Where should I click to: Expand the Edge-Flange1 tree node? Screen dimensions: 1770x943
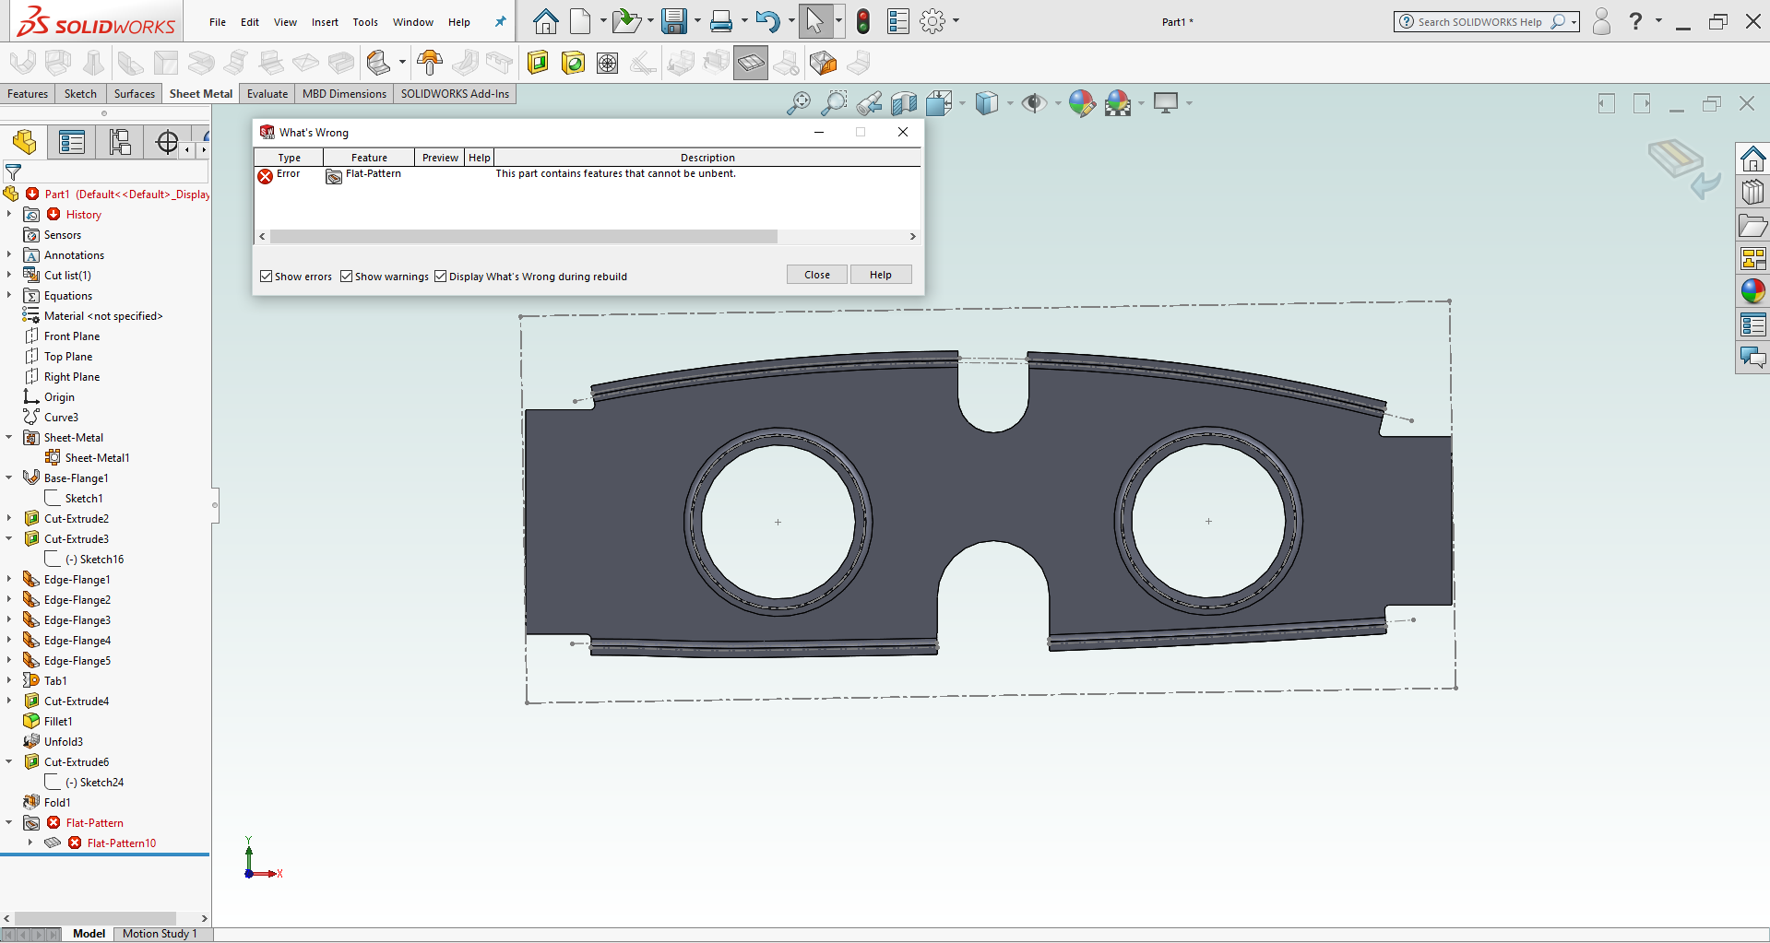pos(9,579)
